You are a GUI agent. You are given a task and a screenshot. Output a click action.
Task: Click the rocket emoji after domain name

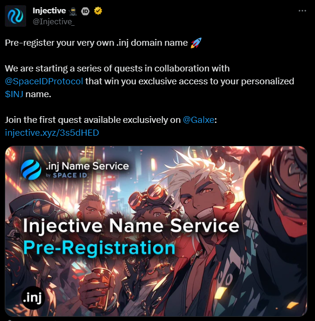pos(196,43)
